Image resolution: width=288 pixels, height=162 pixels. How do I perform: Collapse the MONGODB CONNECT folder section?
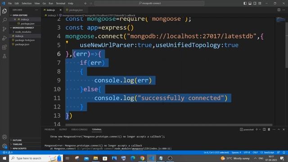click(x=25, y=28)
